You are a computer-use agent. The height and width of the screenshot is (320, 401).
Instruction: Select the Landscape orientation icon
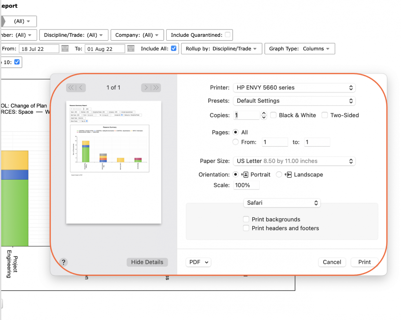(288, 175)
